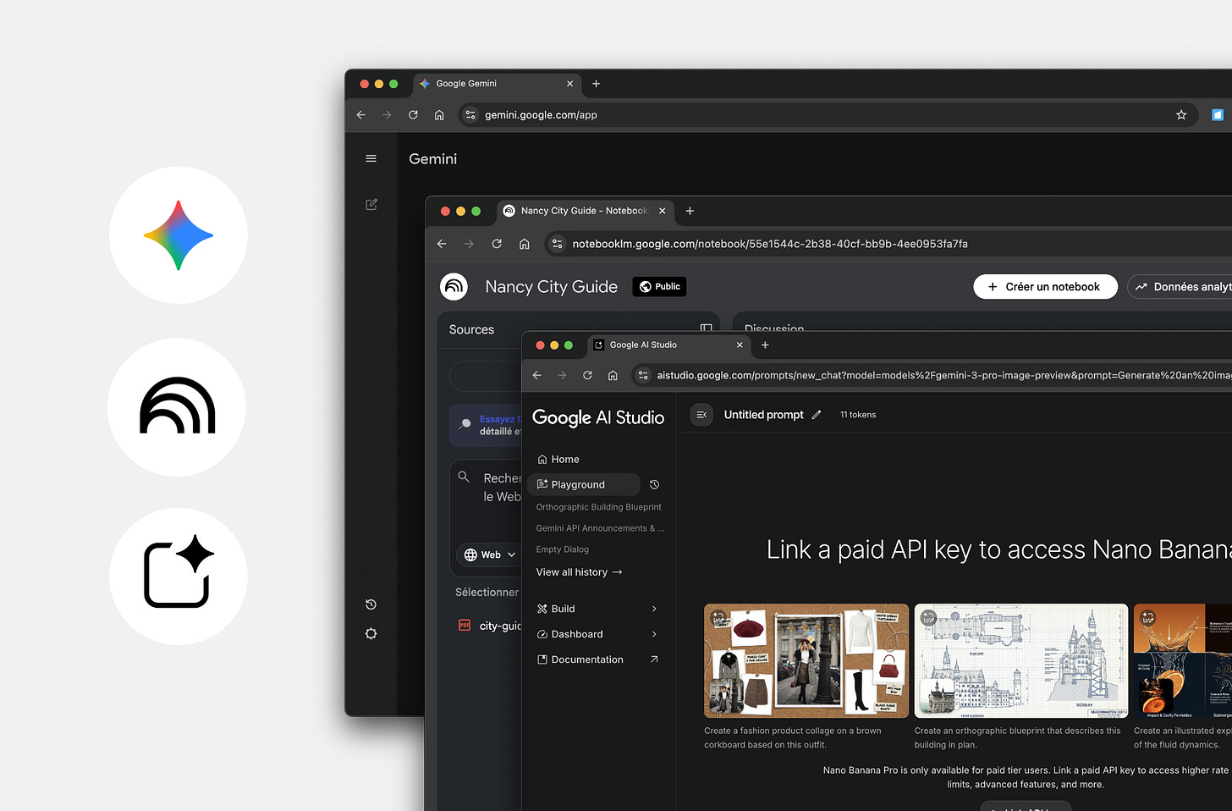Open Home in AI Studio sidebar
The image size is (1232, 811).
(558, 460)
